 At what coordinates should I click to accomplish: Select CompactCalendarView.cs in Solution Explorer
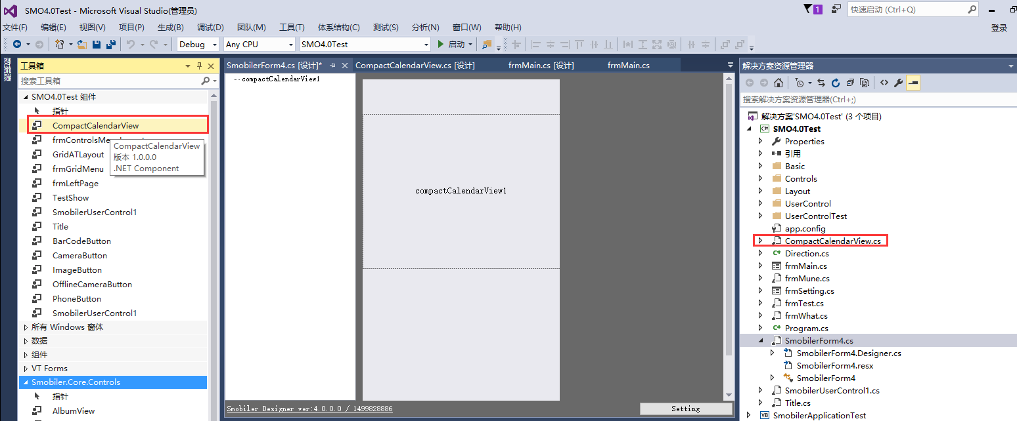pos(832,241)
